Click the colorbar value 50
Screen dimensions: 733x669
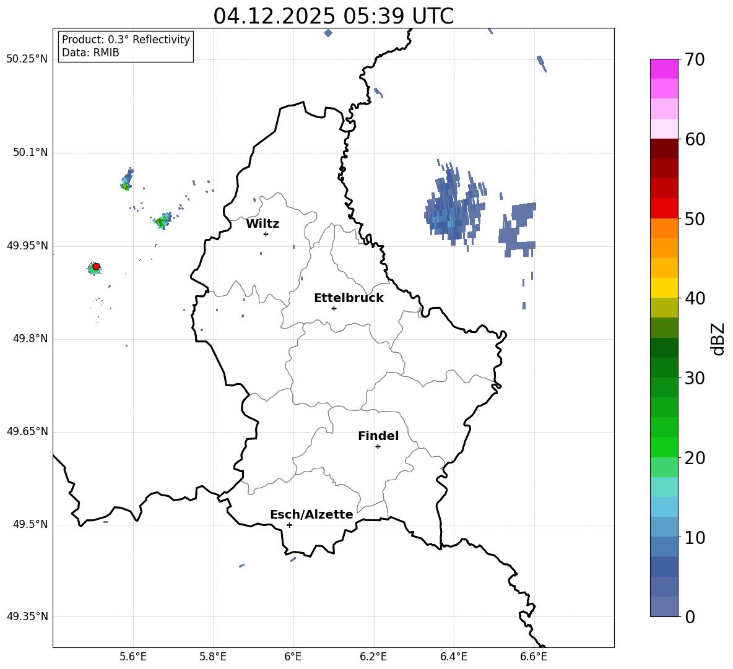click(x=695, y=218)
